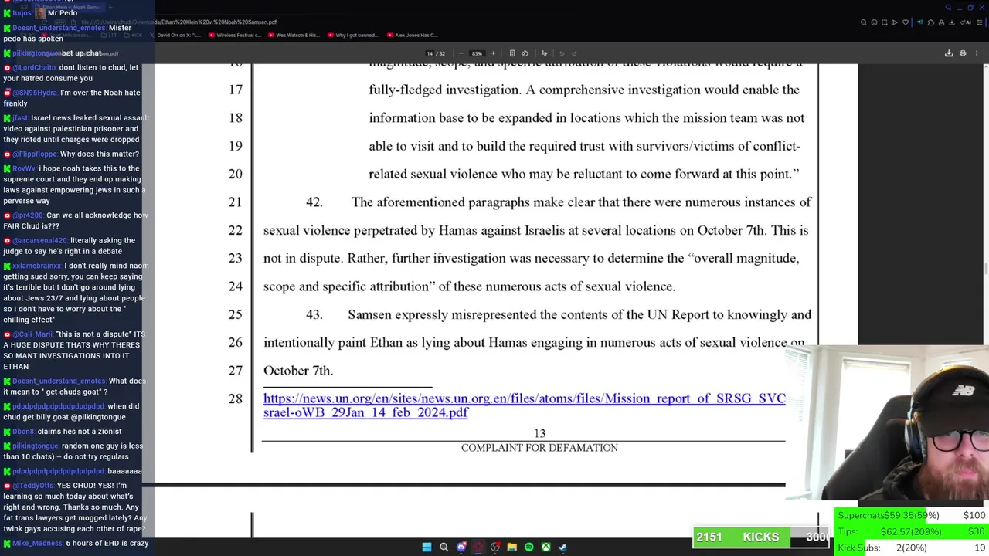Open Xbox app from the taskbar
Screen dimensions: 989x556
(545, 547)
